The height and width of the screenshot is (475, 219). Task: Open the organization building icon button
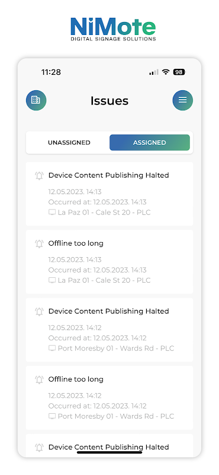(x=36, y=100)
